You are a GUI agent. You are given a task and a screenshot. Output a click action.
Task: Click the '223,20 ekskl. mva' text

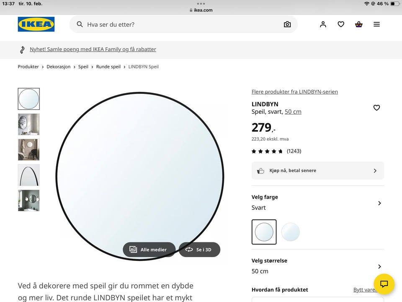[x=270, y=139]
